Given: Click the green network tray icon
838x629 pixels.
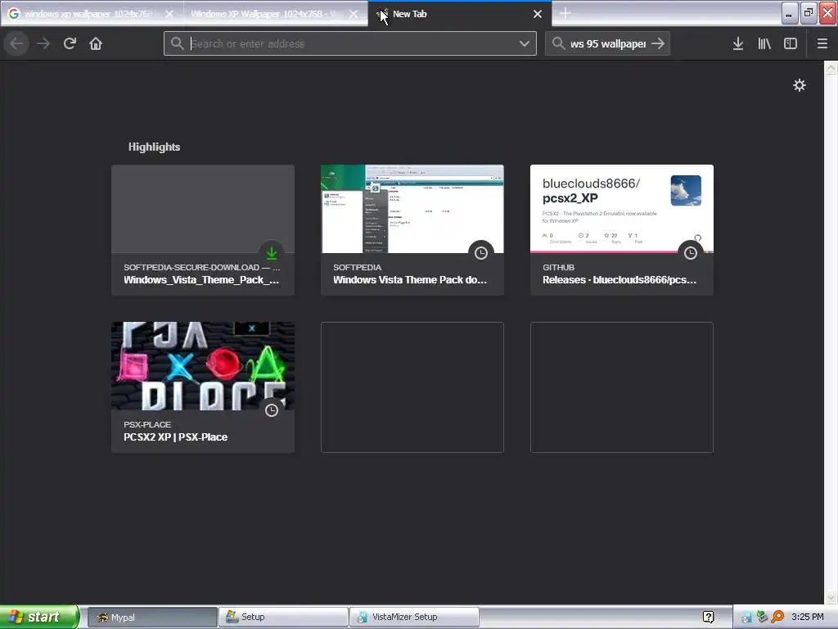Looking at the screenshot, I should tap(762, 617).
